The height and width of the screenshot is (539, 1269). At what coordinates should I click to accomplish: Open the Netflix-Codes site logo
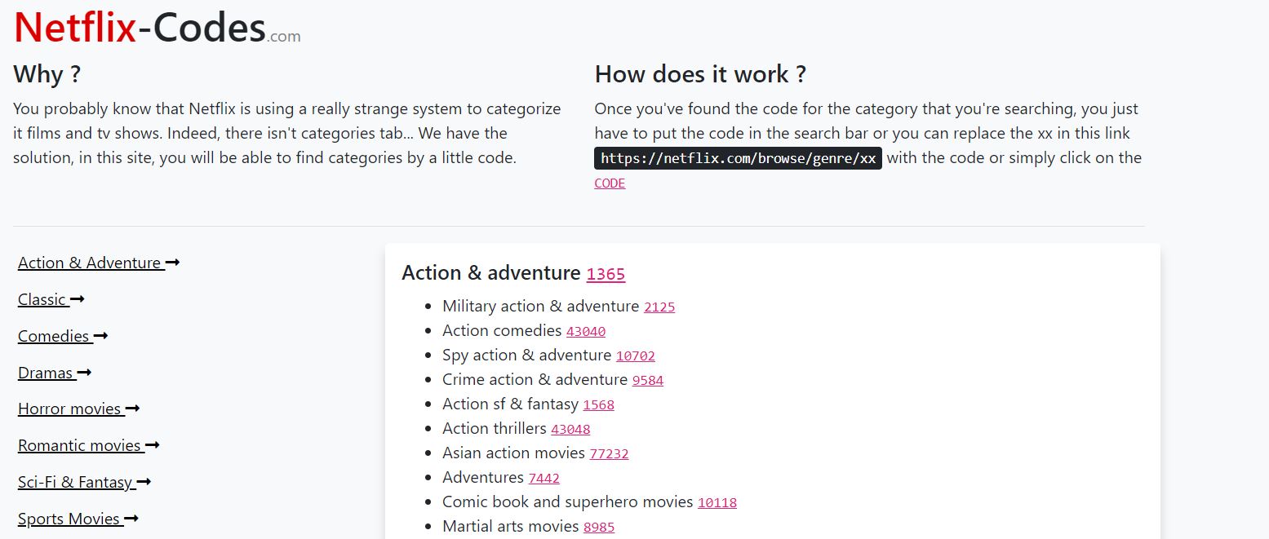tap(158, 27)
